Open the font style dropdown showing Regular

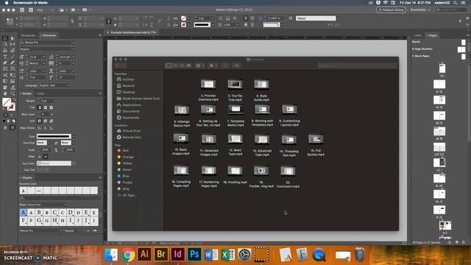point(74,49)
